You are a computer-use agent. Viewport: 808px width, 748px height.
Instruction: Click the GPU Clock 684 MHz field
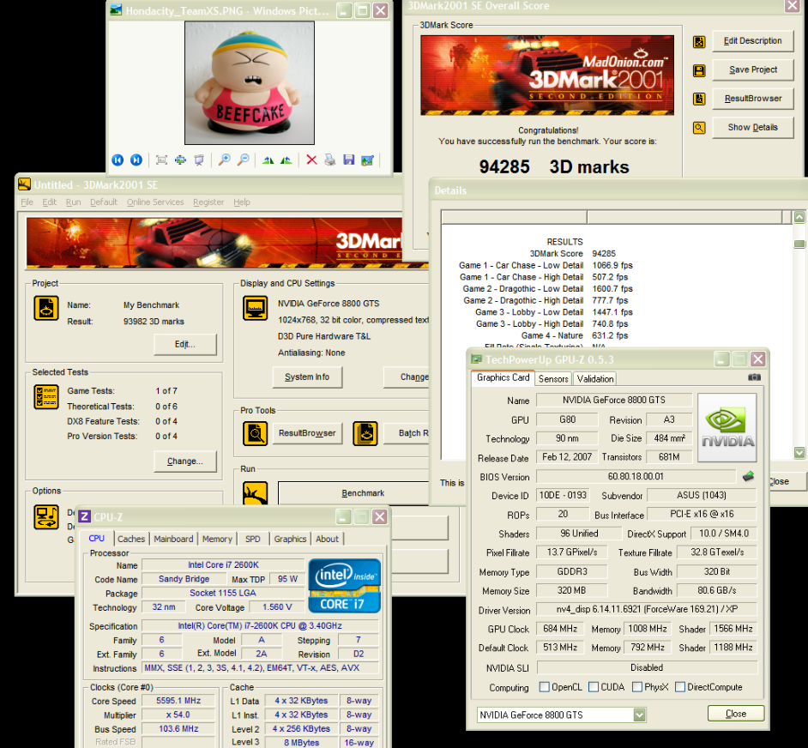point(560,629)
